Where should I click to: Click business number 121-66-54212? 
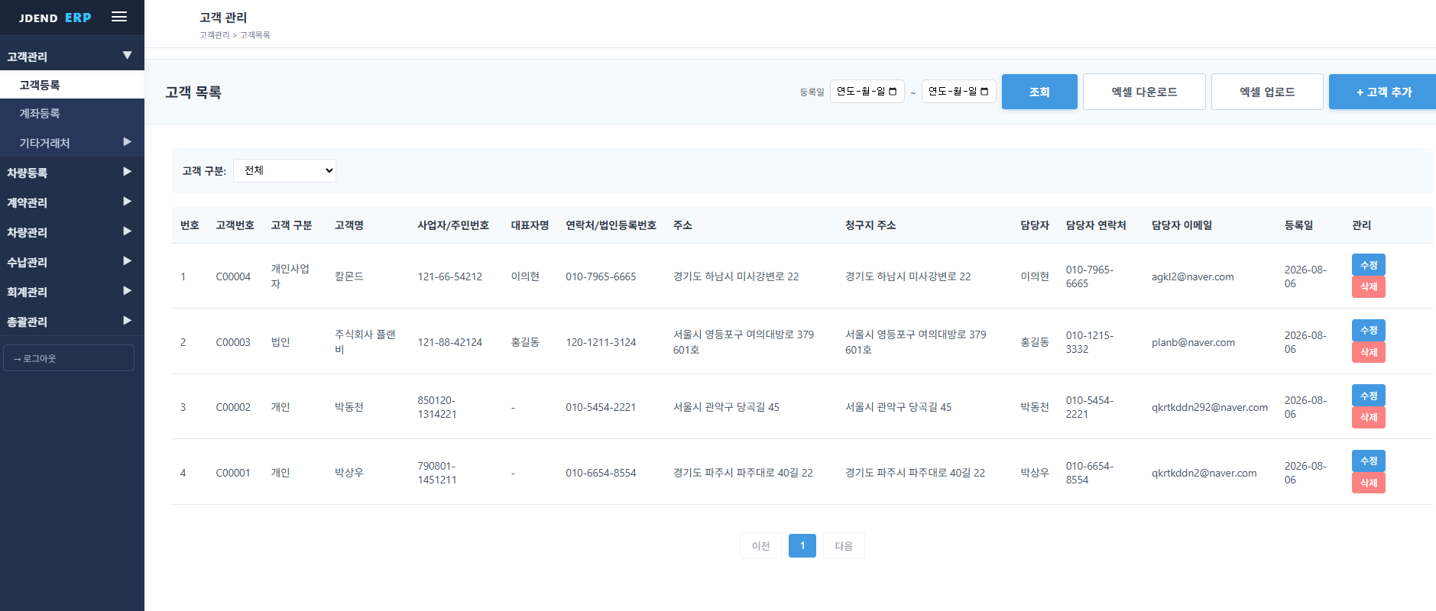(449, 276)
